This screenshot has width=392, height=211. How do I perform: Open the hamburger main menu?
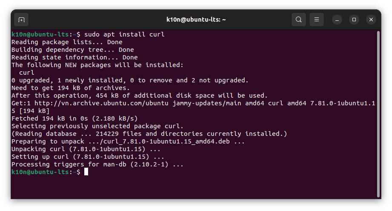317,20
